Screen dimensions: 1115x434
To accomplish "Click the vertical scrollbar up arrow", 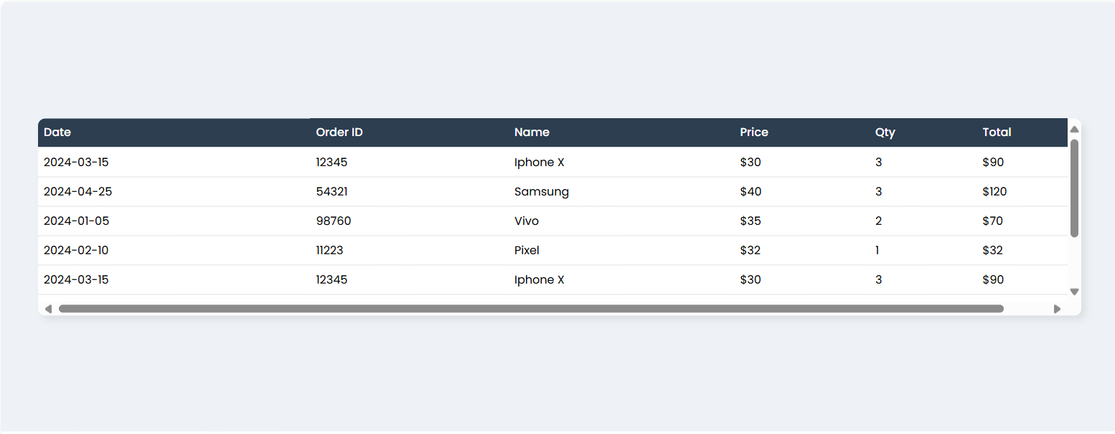I will coord(1074,130).
